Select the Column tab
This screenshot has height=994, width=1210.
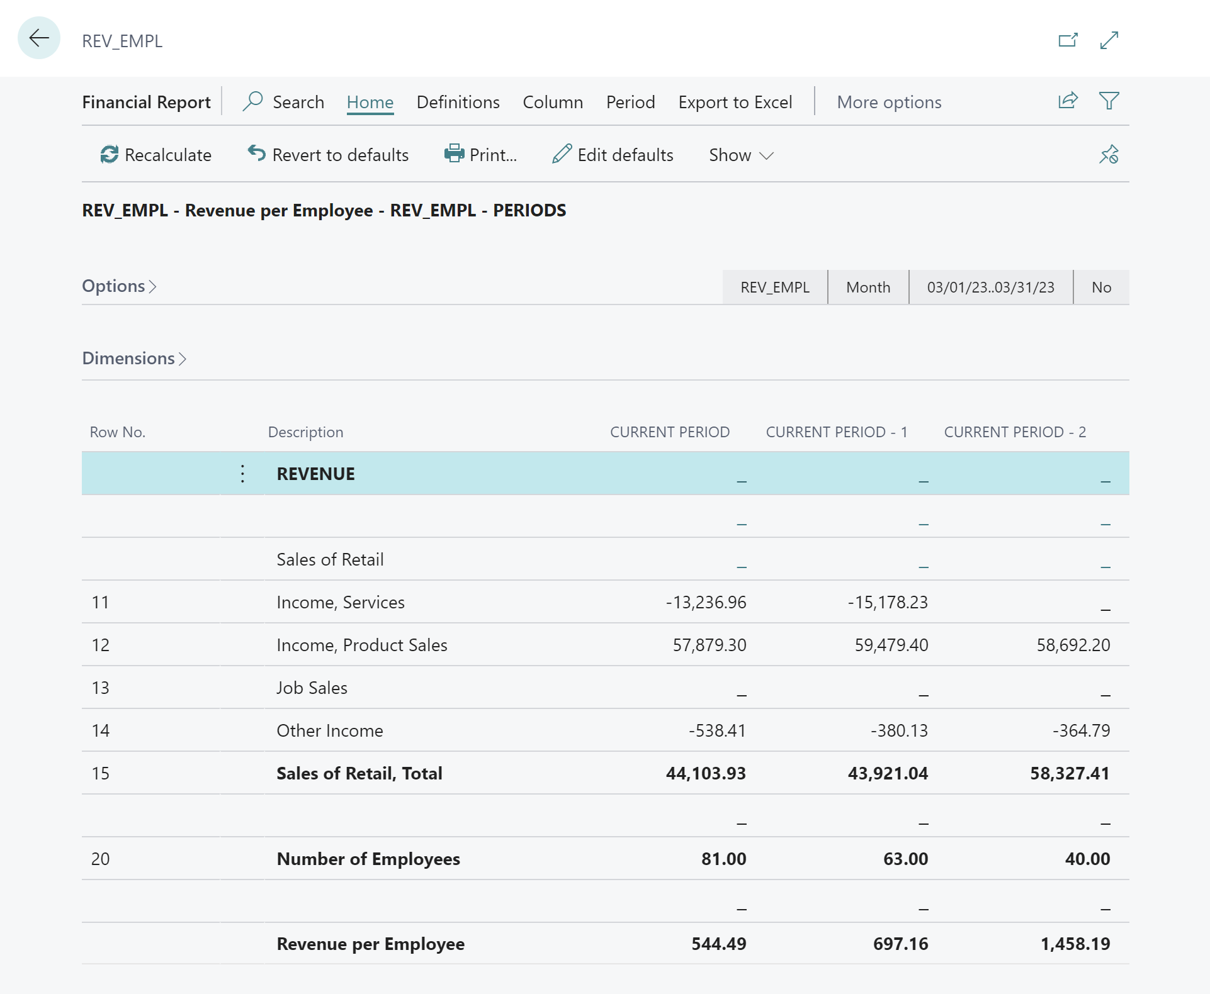tap(553, 101)
